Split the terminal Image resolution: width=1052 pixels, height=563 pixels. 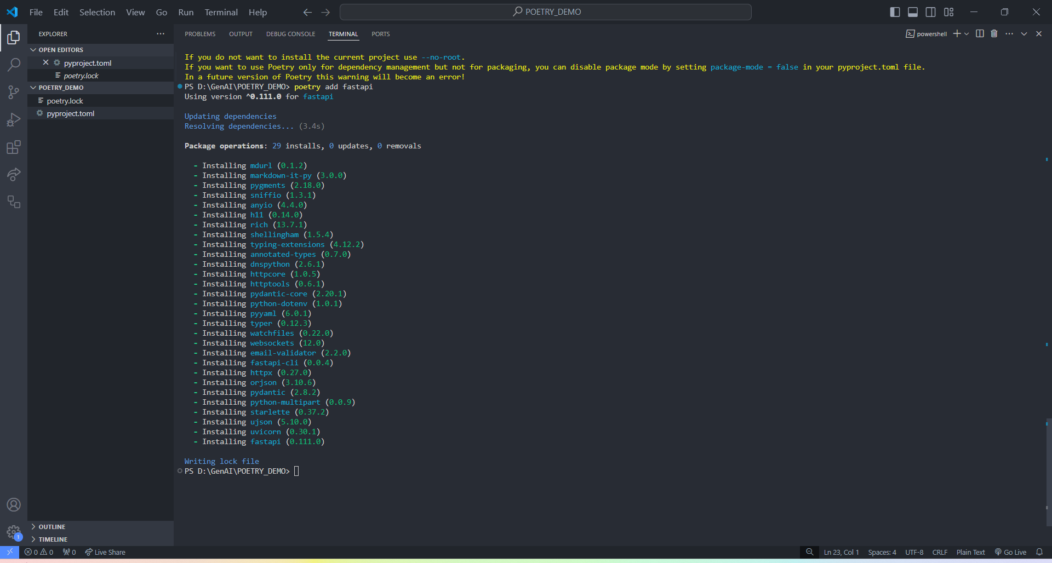click(980, 34)
